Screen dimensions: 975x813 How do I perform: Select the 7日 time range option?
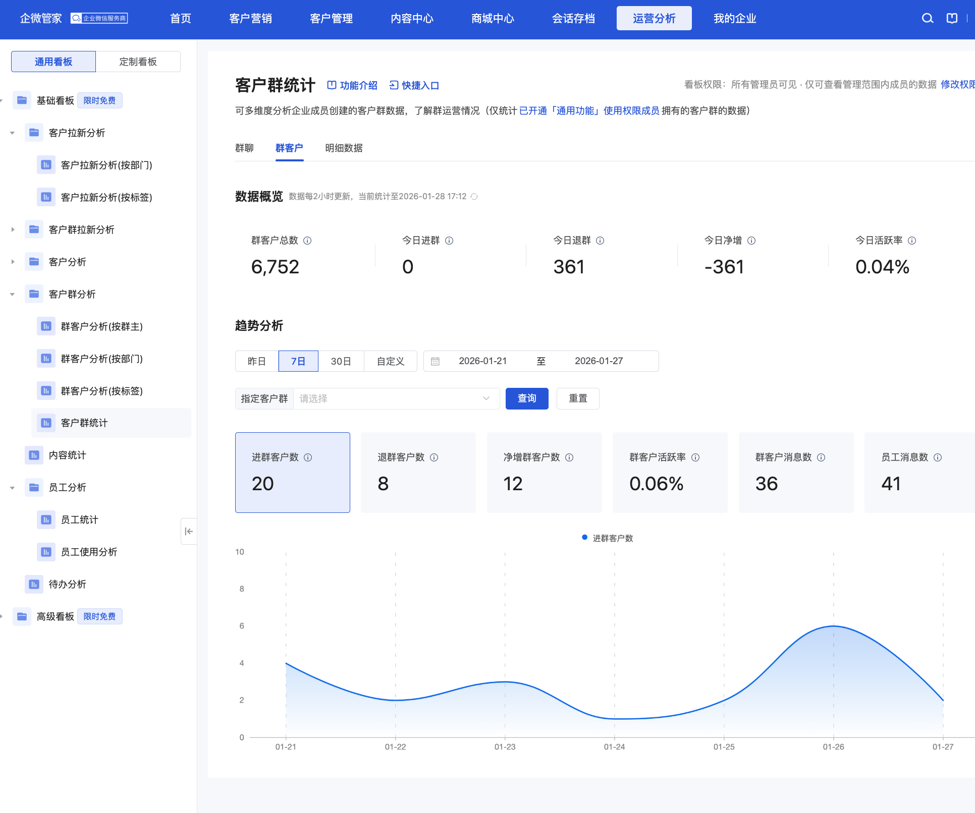[298, 361]
